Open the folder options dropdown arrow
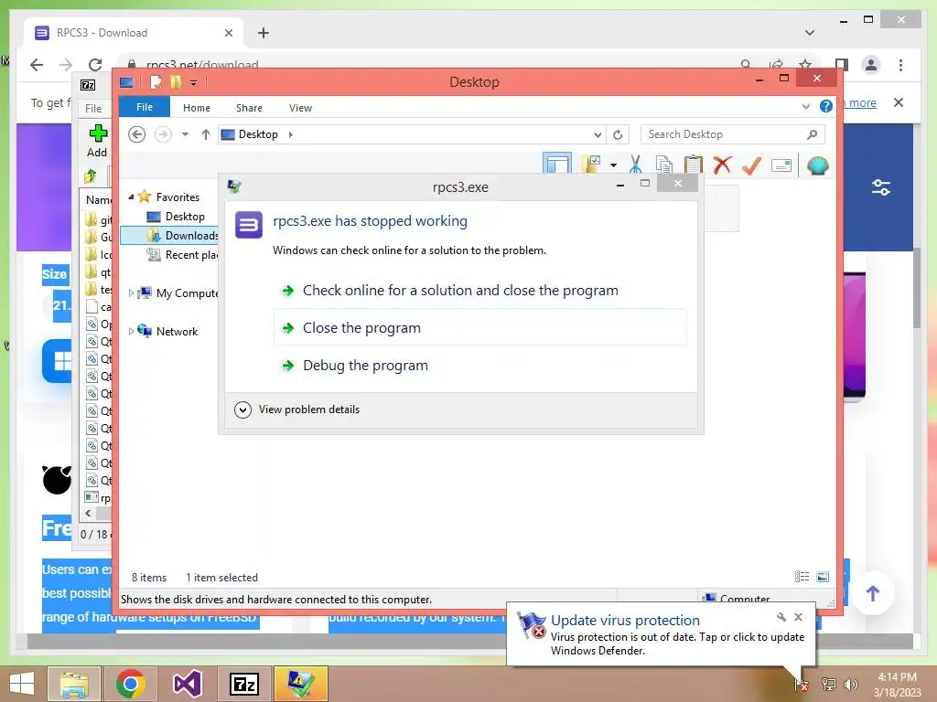Screen dimensions: 937x702 coord(613,165)
